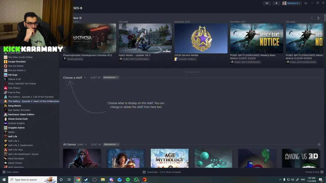Switch to Chrome in the taskbar
Viewport: 326px width, 183px height.
click(x=78, y=180)
